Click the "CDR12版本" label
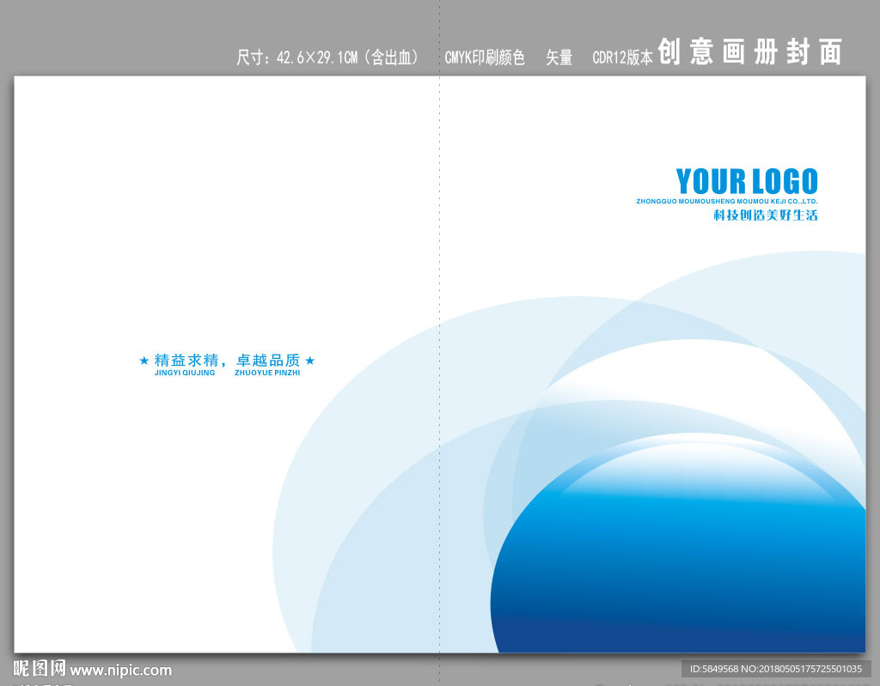880x686 pixels. coord(622,58)
